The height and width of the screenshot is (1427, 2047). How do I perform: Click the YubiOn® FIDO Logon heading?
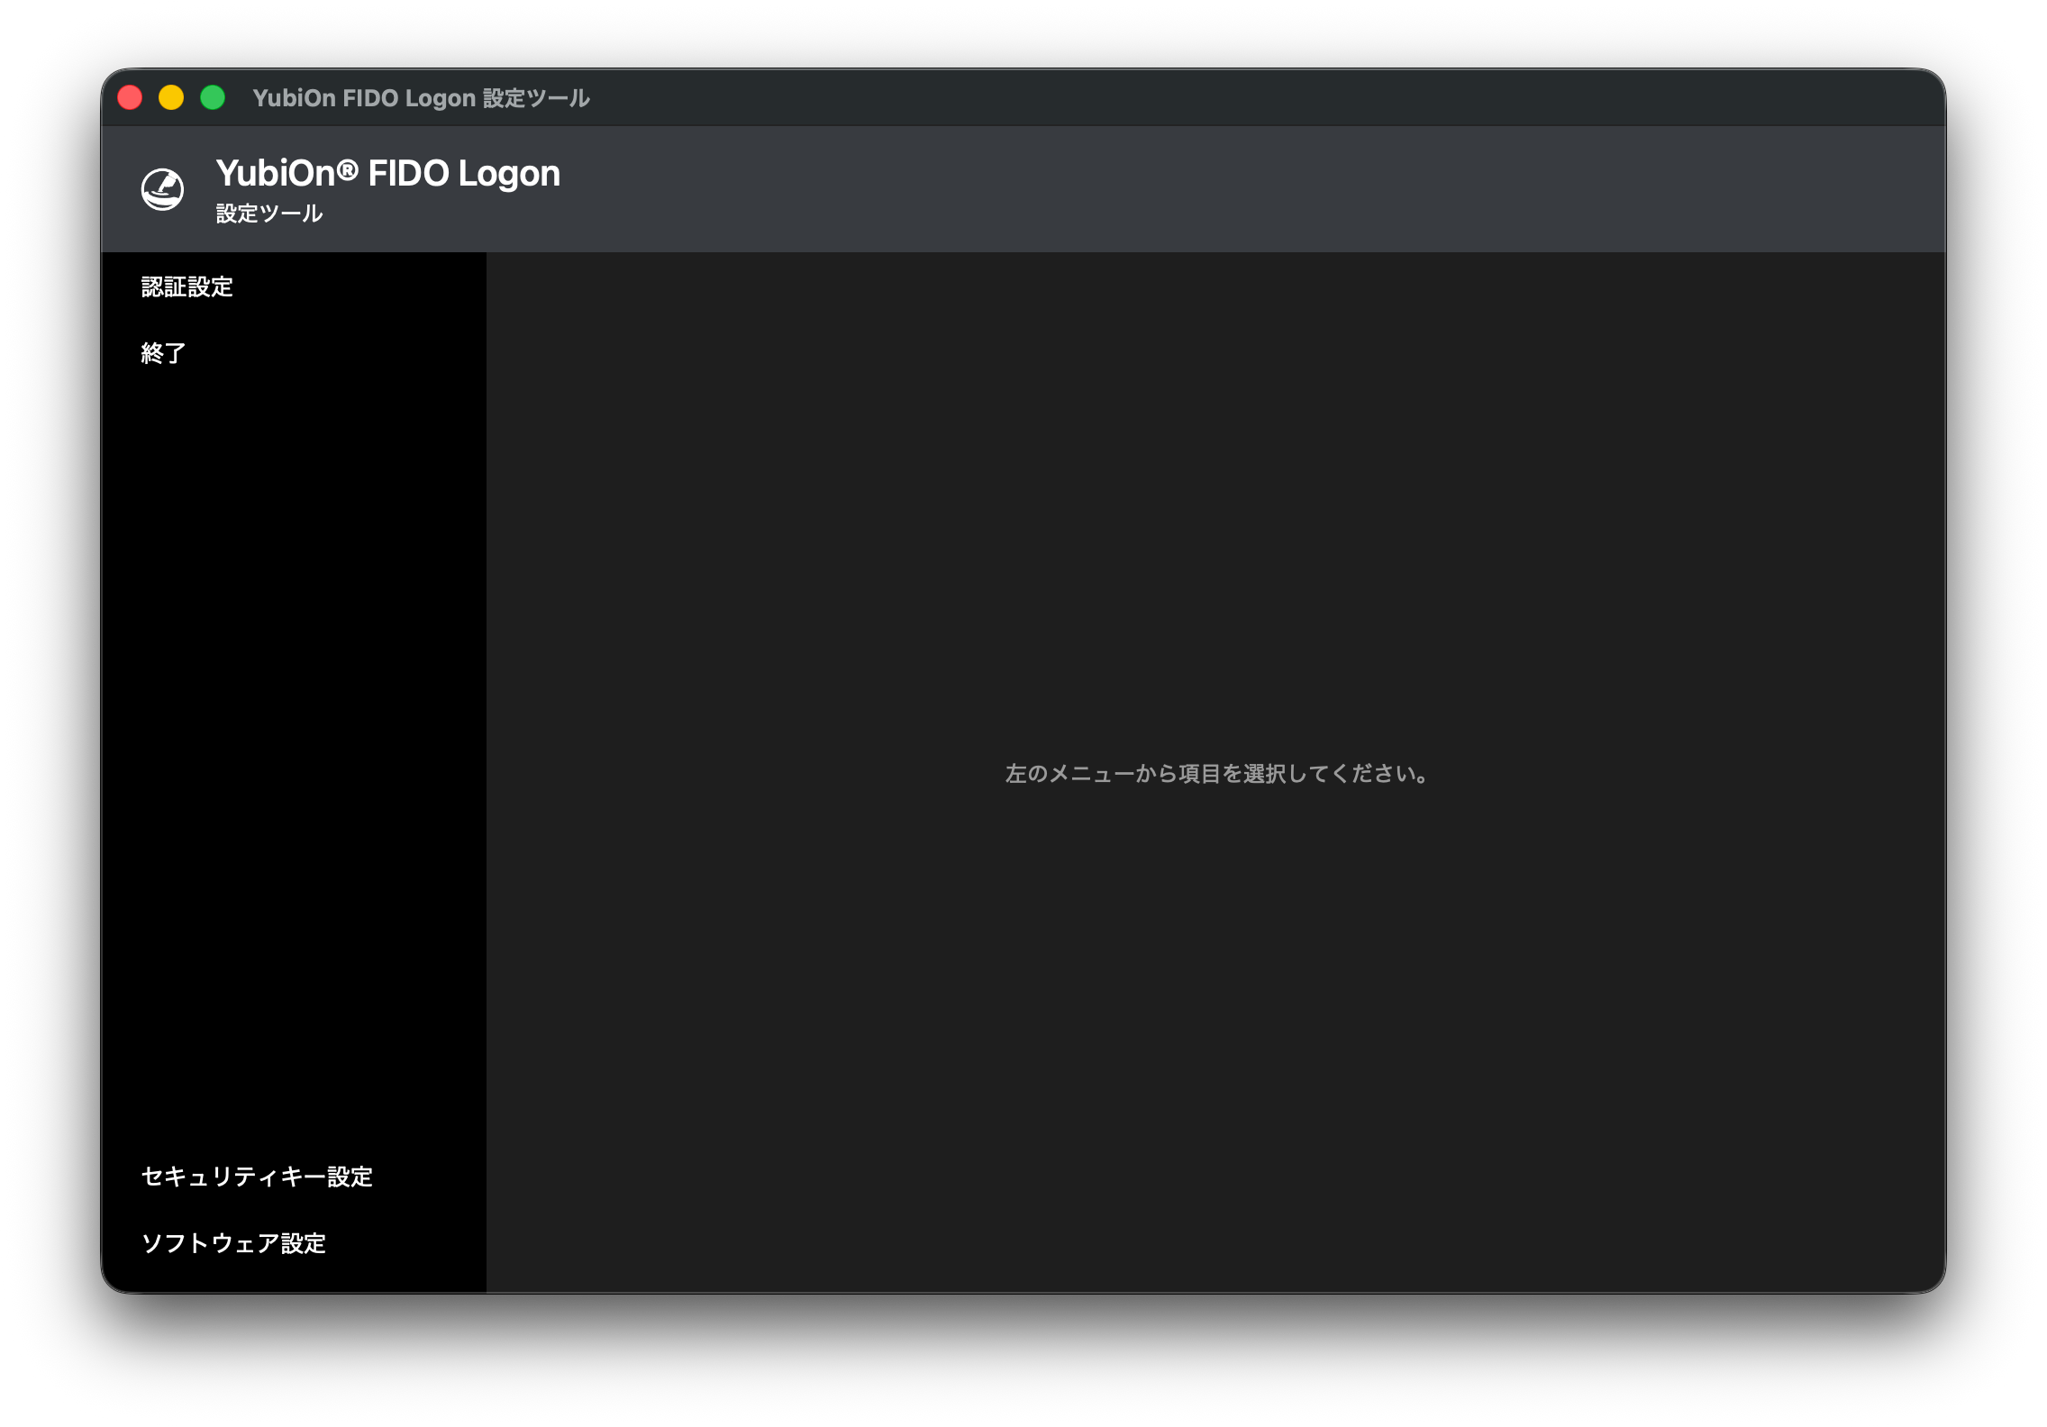click(x=387, y=173)
